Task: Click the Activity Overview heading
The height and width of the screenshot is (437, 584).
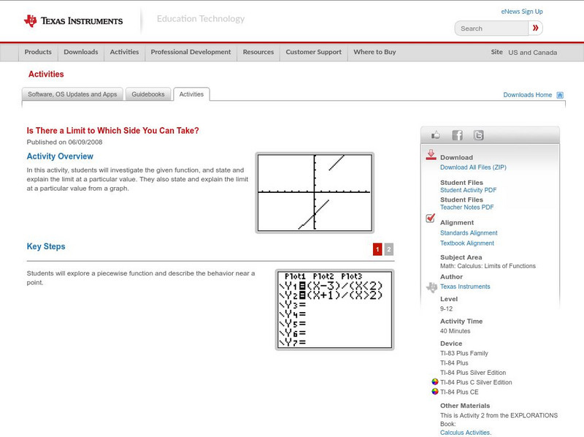Action: pyautogui.click(x=60, y=156)
